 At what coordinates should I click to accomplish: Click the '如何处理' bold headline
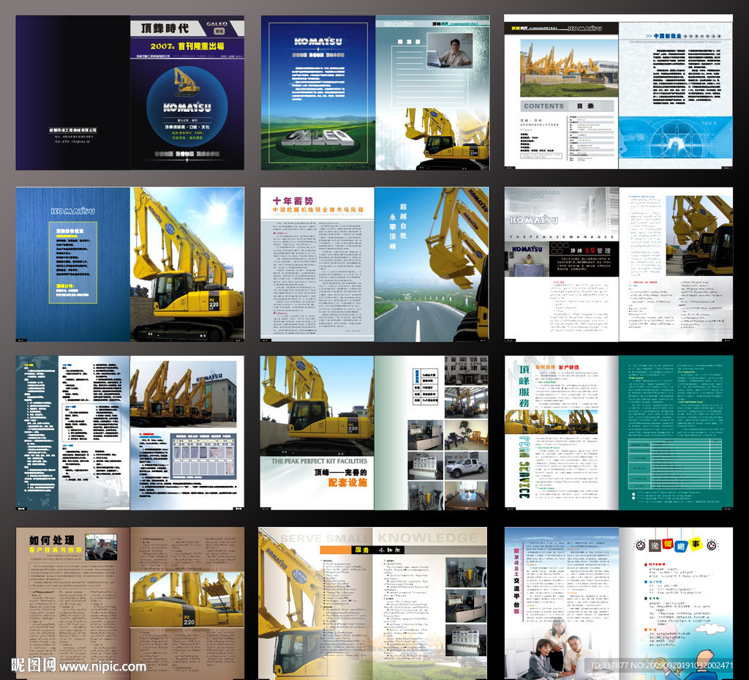click(x=52, y=540)
